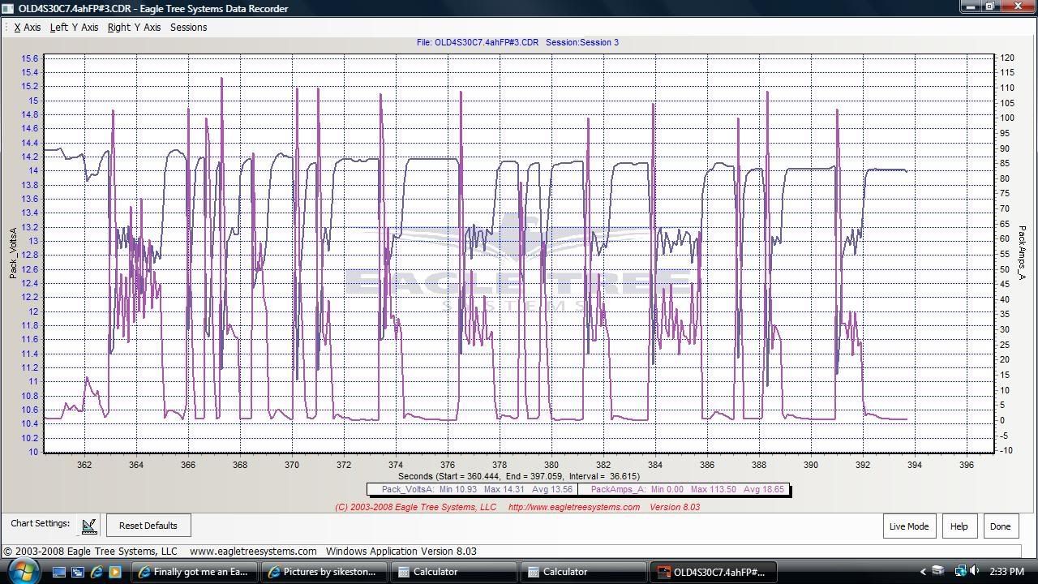The image size is (1038, 584).
Task: Show hidden tray icons arrow
Action: (922, 572)
